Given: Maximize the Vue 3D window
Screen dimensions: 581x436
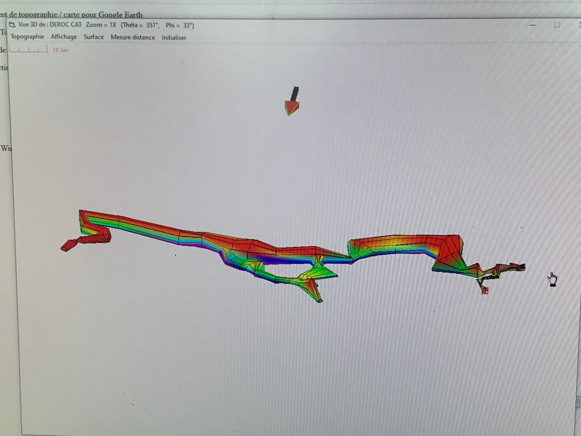Looking at the screenshot, I should pos(557,25).
